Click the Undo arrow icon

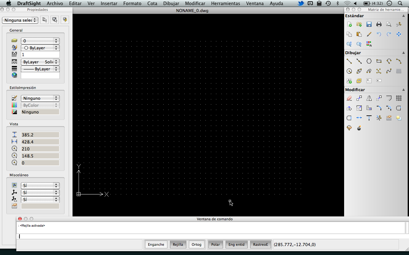pos(379,34)
